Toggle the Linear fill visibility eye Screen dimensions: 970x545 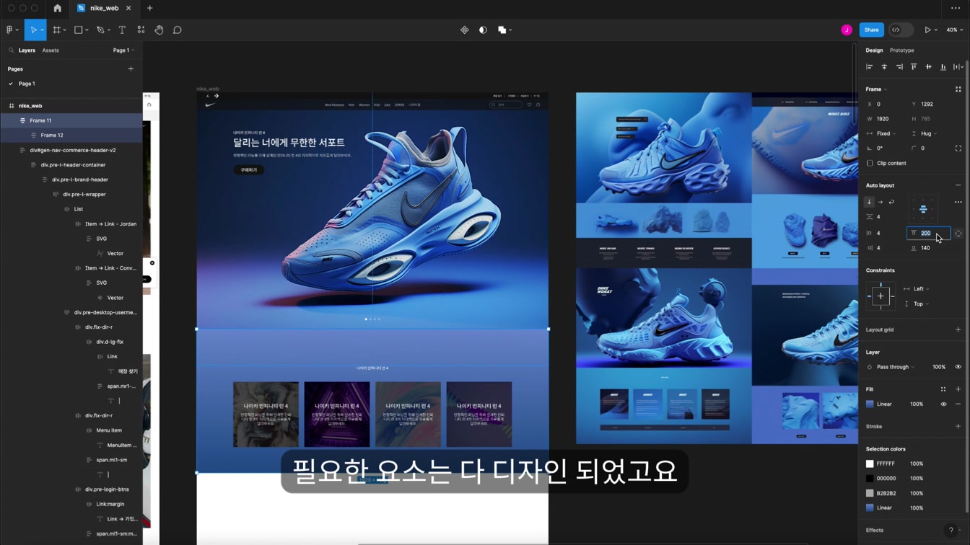(x=943, y=404)
